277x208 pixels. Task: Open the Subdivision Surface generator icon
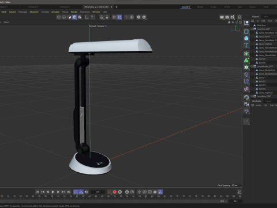tap(246, 54)
